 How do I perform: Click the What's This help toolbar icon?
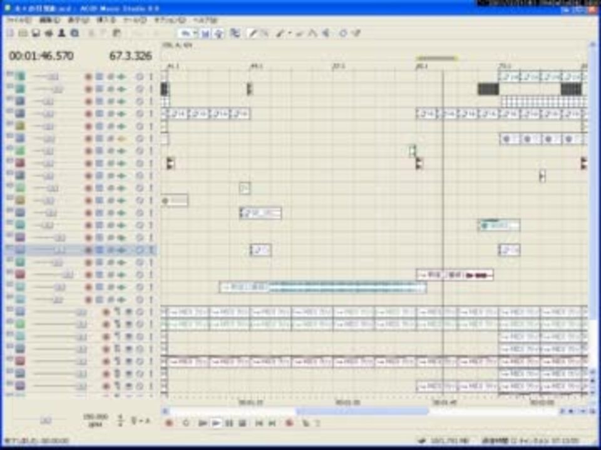click(356, 33)
